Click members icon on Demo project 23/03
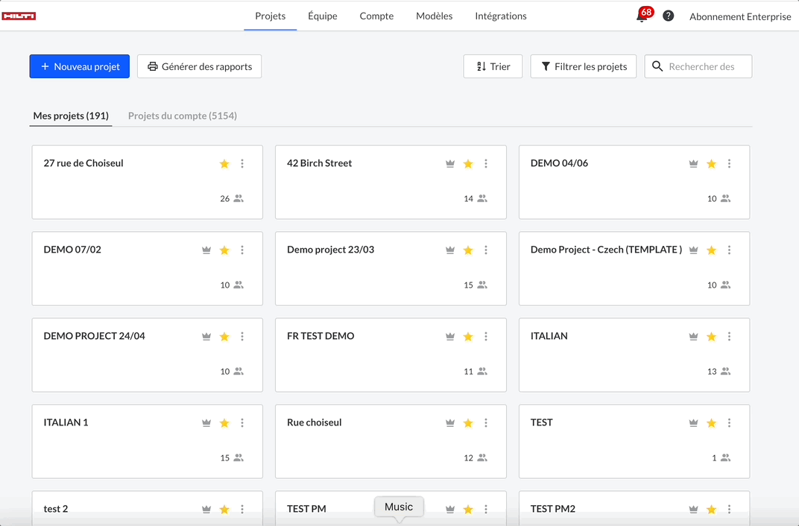Viewport: 799px width, 526px height. tap(482, 285)
